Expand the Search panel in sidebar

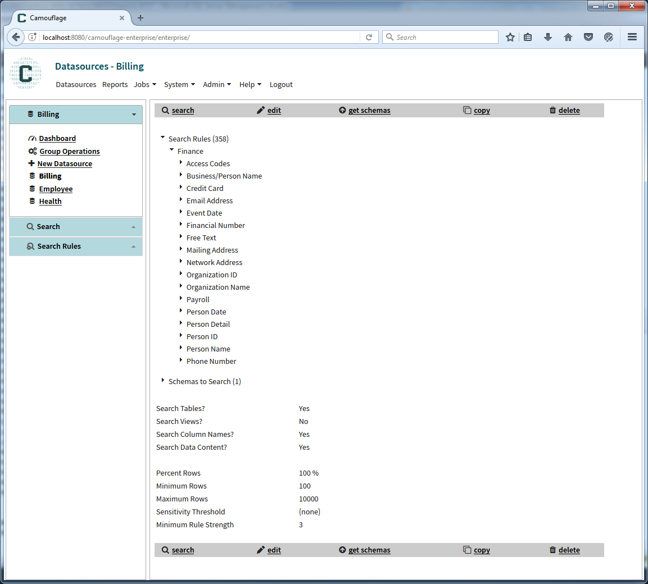[x=134, y=227]
